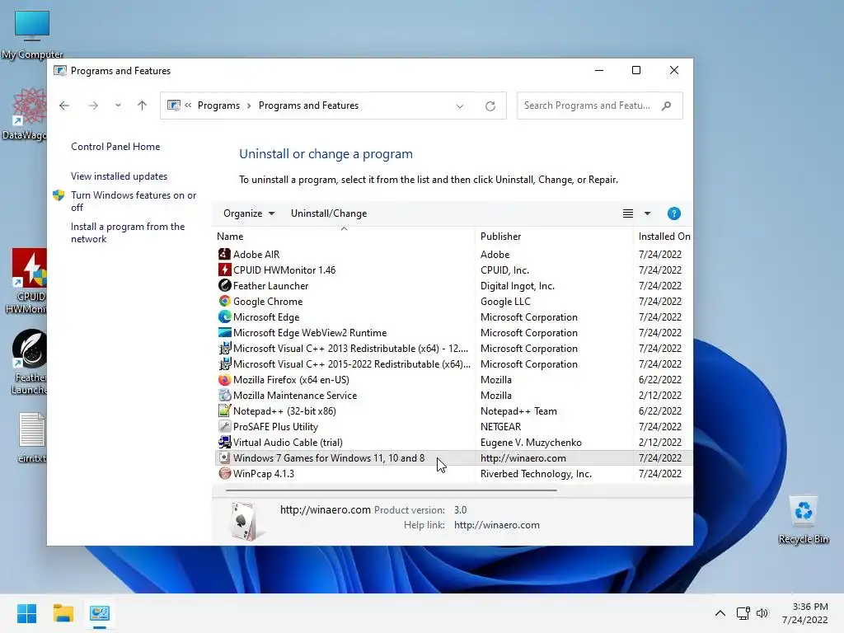Select the NETGEAR publisher cell

tap(500, 426)
